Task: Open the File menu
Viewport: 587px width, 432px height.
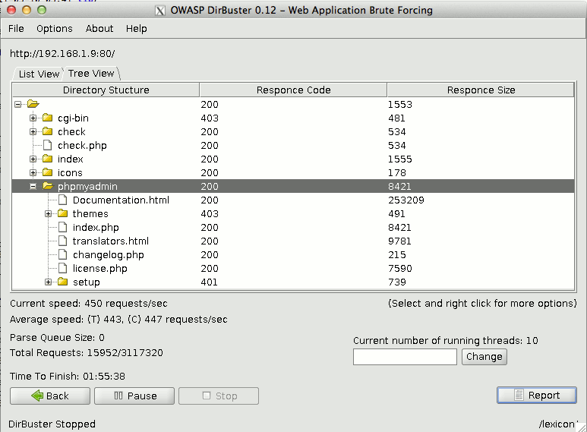Action: tap(16, 29)
